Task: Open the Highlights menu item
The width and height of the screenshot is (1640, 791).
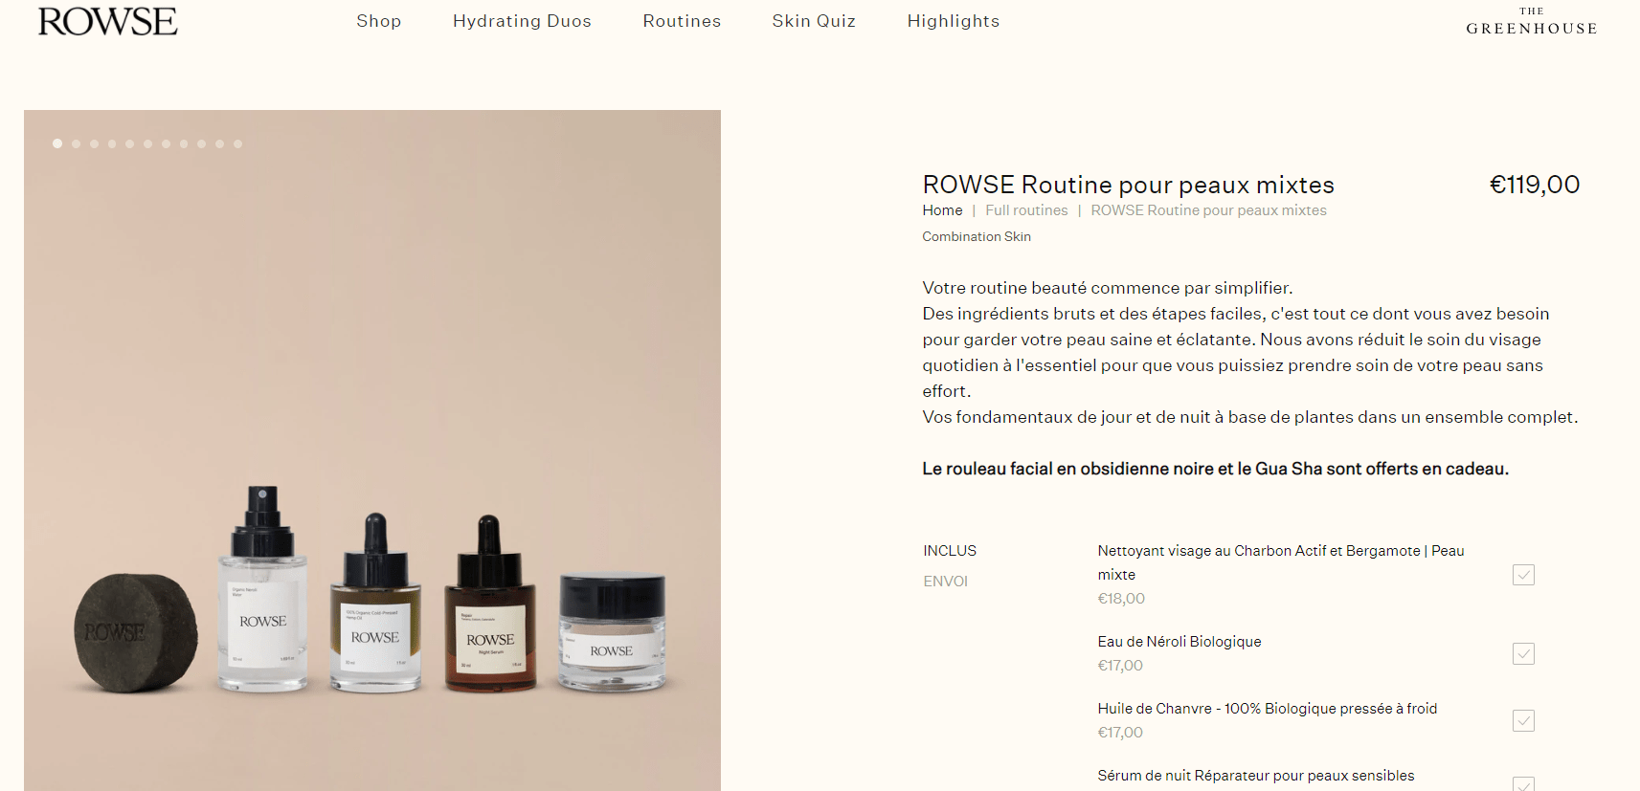Action: point(954,21)
